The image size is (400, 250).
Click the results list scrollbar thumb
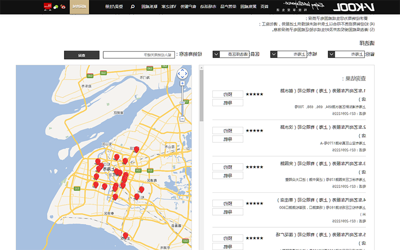click(202, 95)
